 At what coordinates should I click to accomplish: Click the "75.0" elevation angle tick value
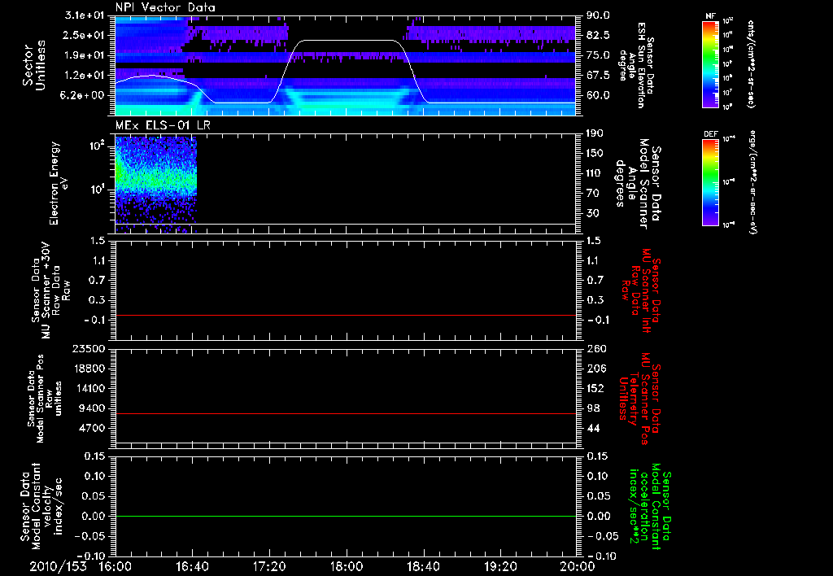point(599,55)
